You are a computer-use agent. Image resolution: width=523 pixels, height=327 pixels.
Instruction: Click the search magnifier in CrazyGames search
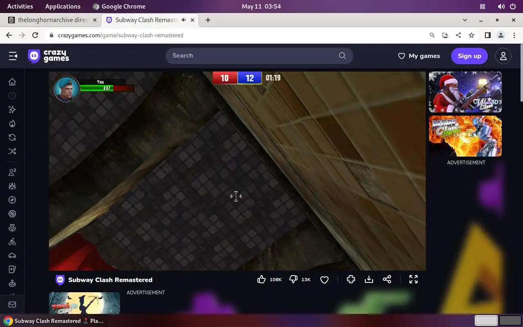[x=342, y=56]
